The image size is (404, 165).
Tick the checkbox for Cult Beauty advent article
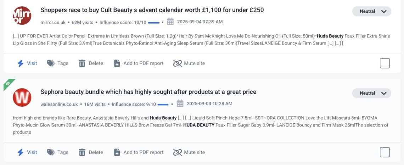click(x=385, y=63)
